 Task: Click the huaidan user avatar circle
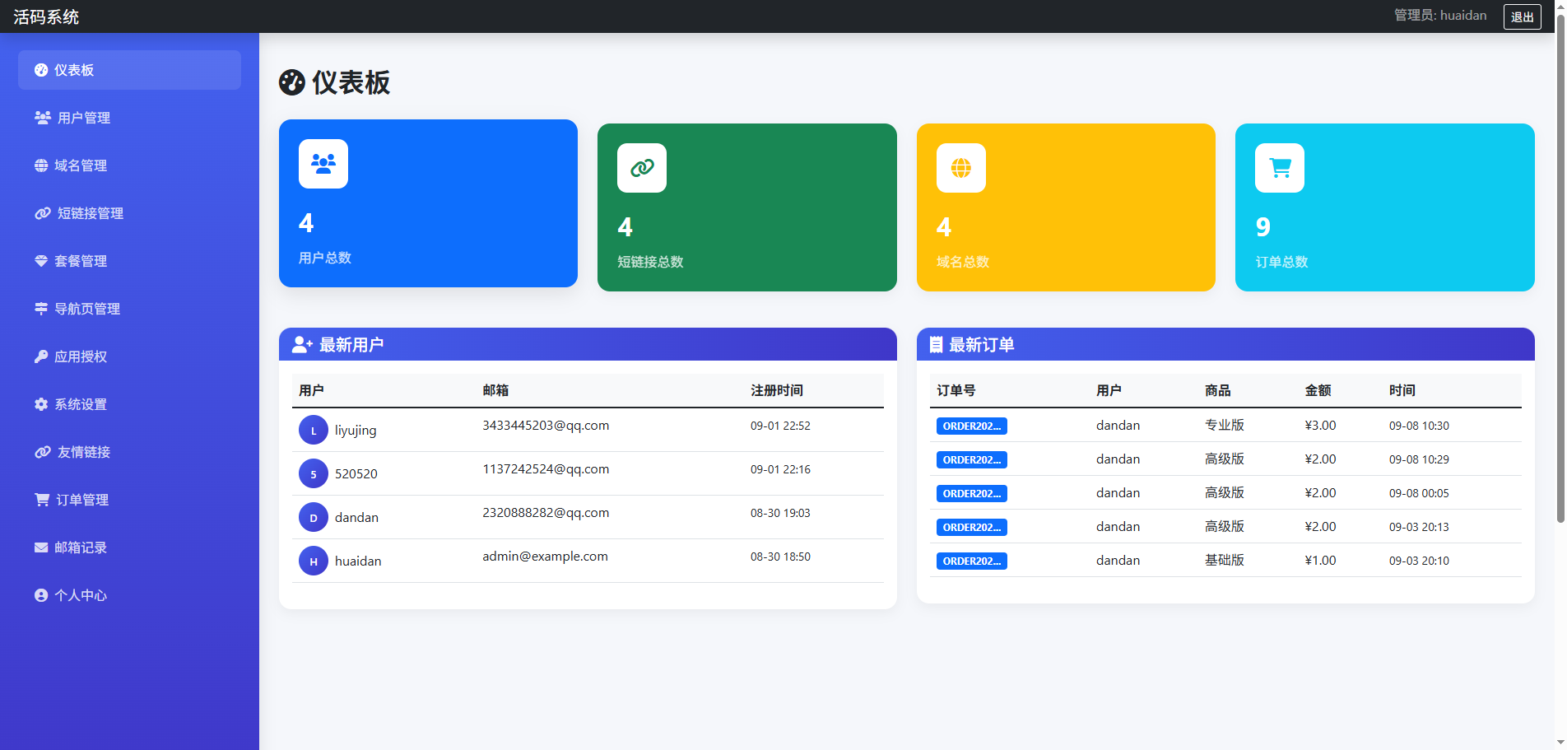[313, 561]
